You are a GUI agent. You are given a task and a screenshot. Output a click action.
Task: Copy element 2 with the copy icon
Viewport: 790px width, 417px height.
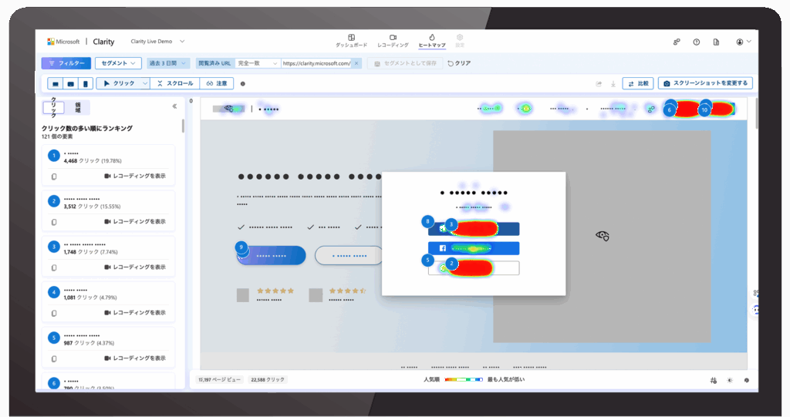click(x=54, y=222)
